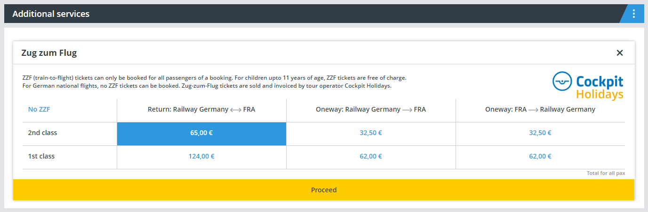Select 1st class return for 124,00 €

(x=201, y=157)
